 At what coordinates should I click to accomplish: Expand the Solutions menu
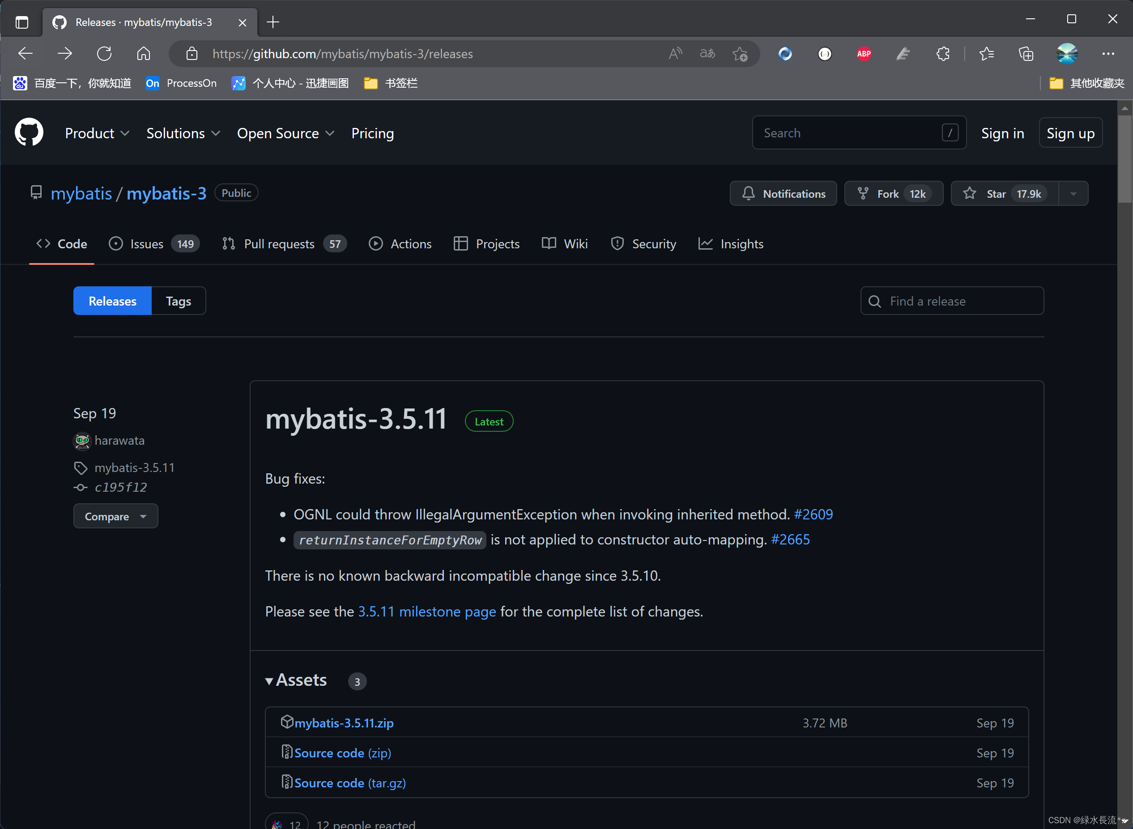183,133
